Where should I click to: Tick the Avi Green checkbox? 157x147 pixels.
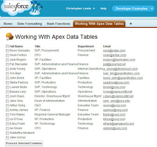tap(7, 128)
